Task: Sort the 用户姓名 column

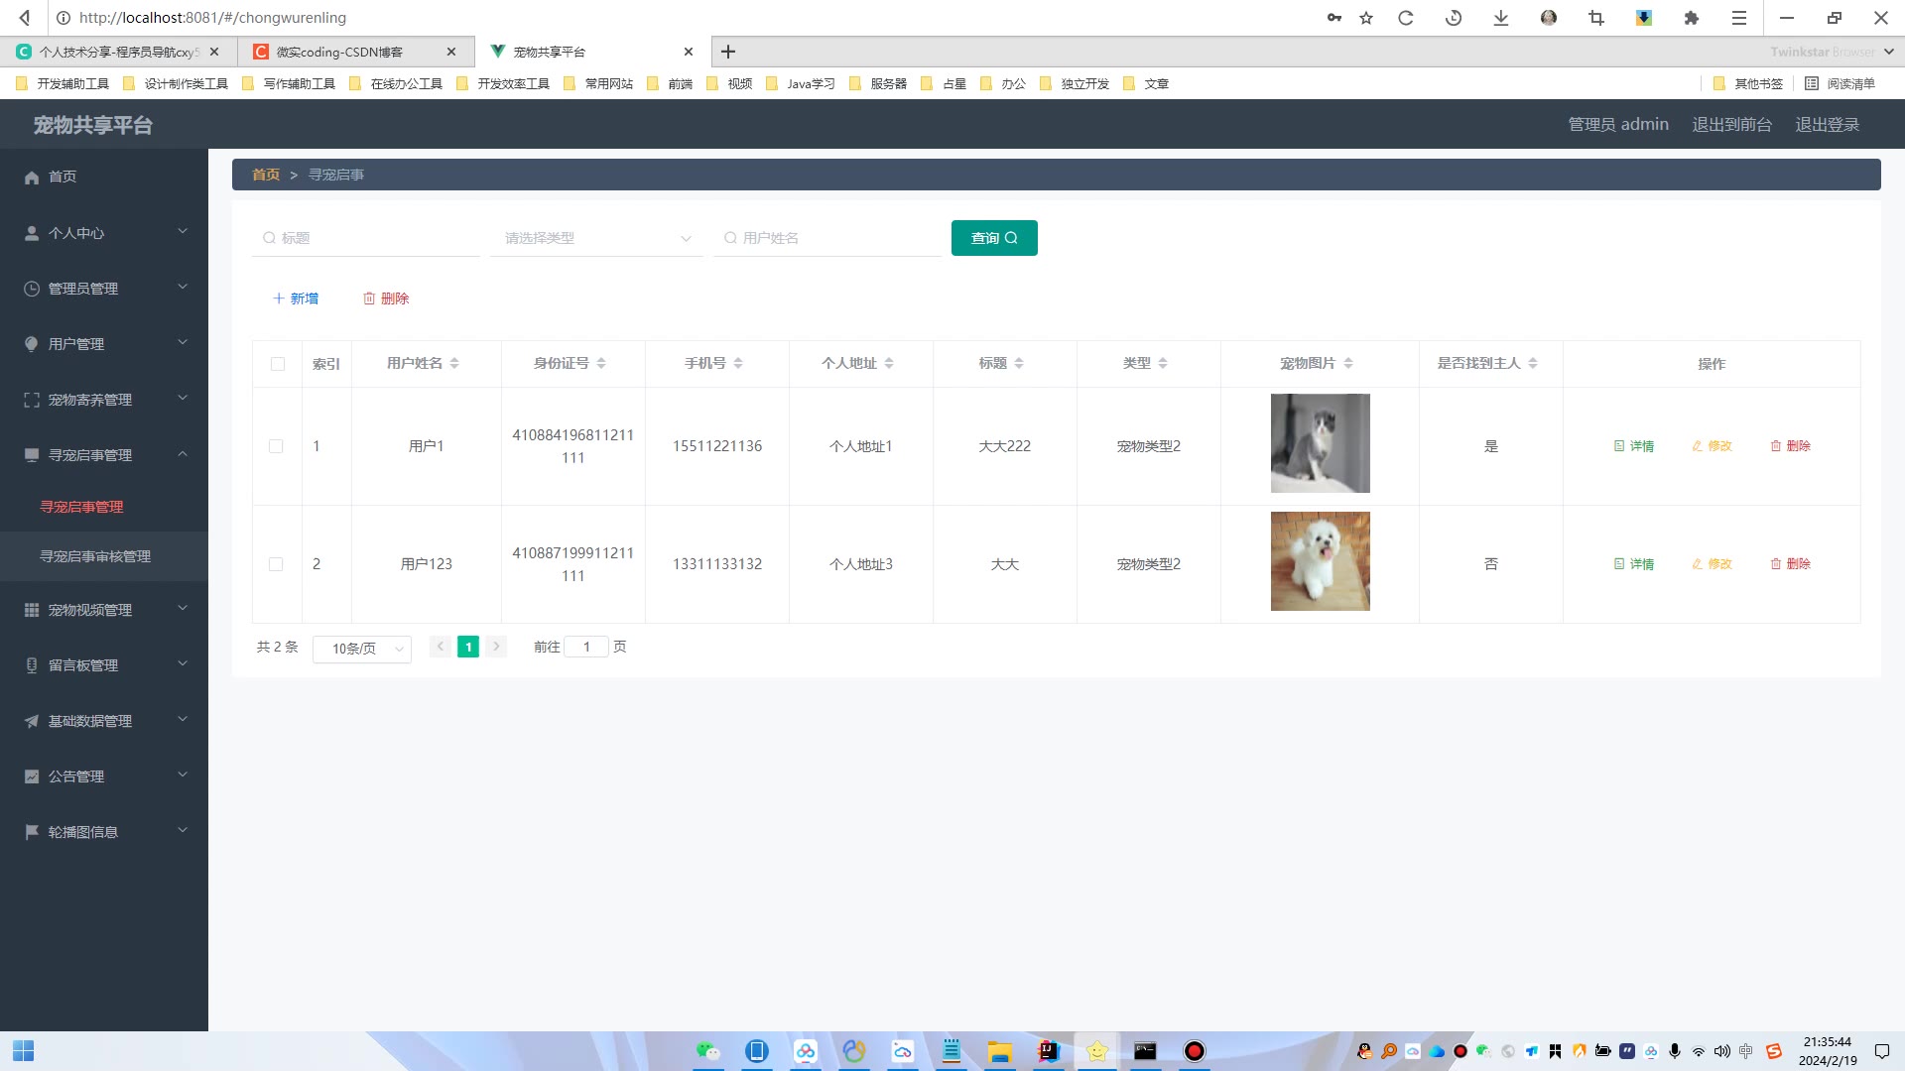Action: click(x=454, y=364)
